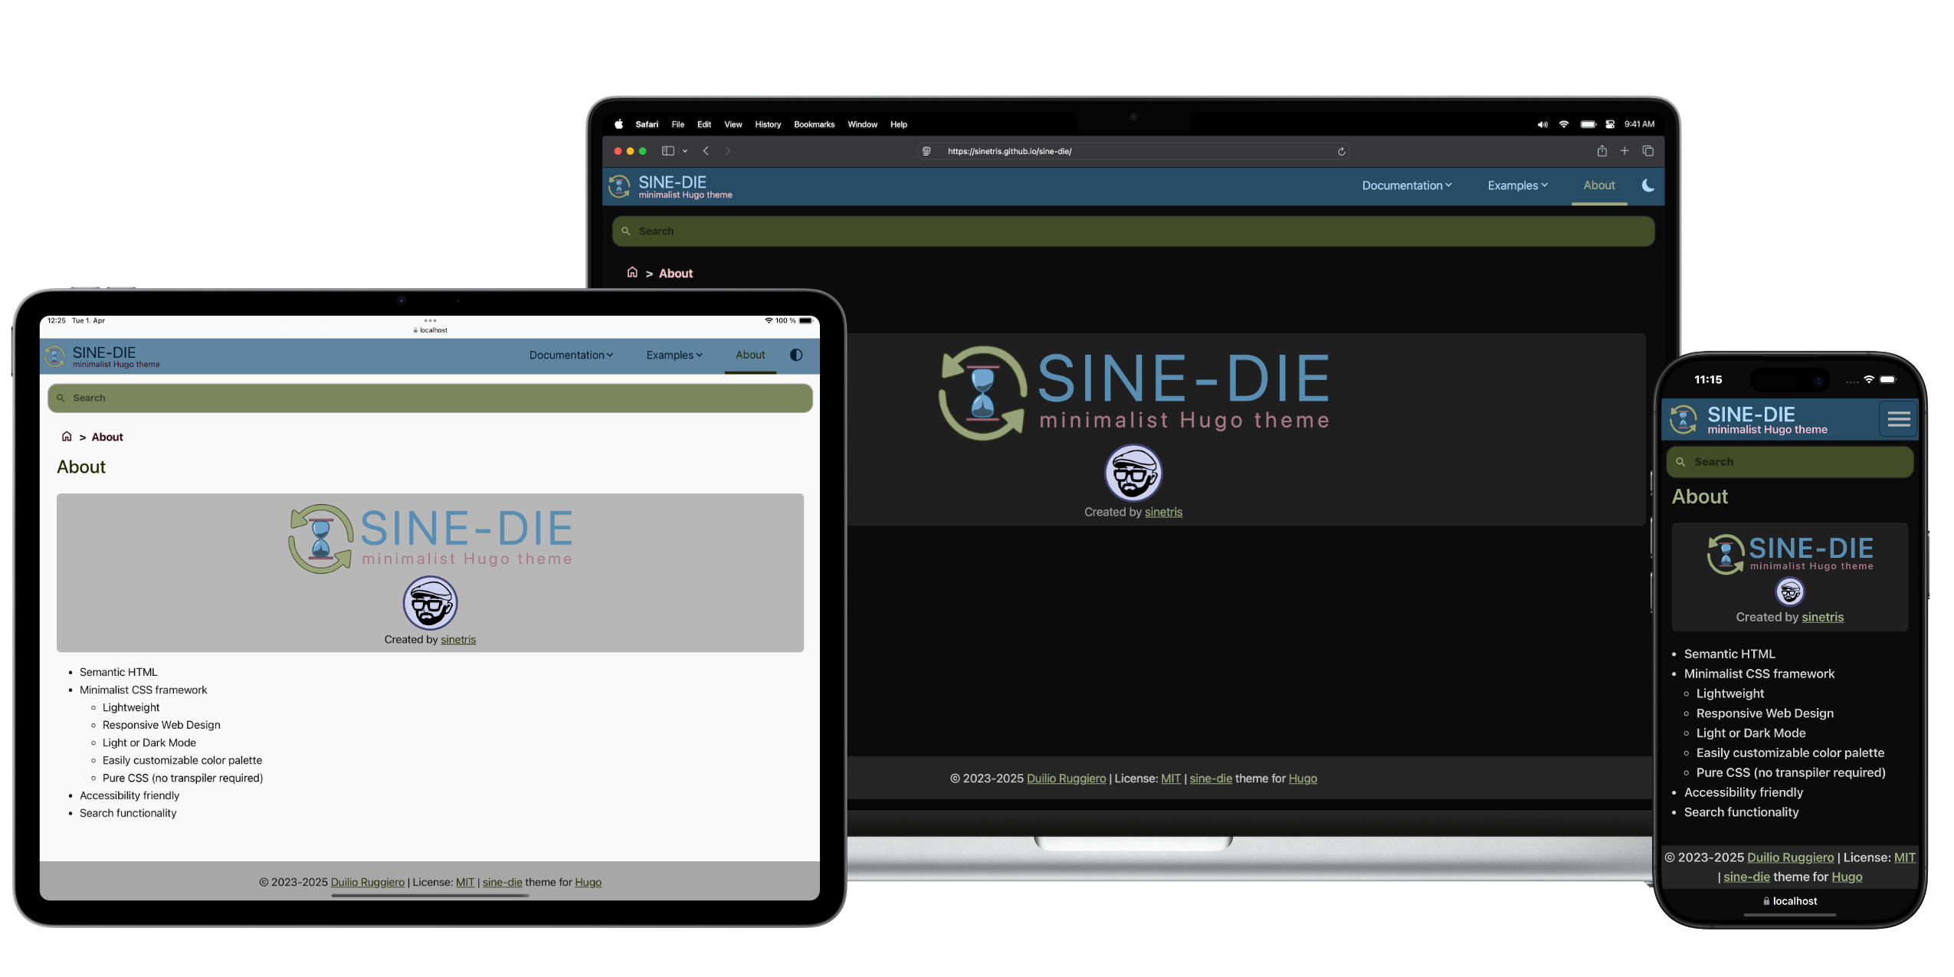Click Safari's reload page icon
1954x977 pixels.
[1341, 152]
